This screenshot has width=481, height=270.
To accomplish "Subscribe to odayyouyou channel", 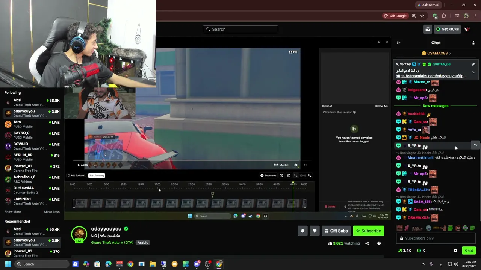I will [x=368, y=231].
